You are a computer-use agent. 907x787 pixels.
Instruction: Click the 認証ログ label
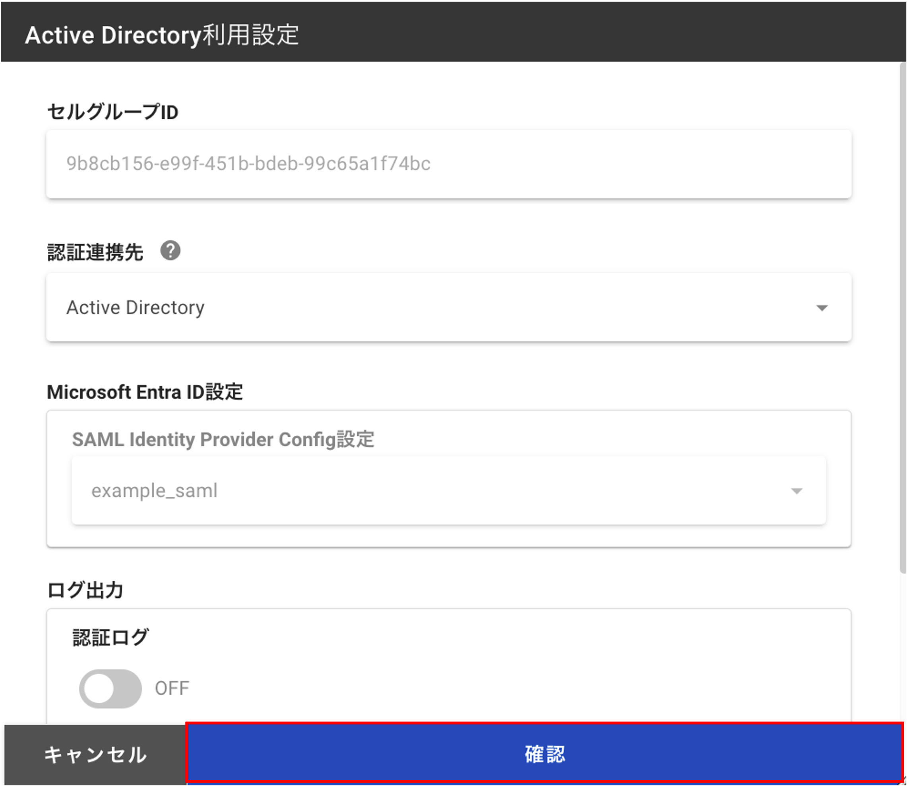click(110, 637)
